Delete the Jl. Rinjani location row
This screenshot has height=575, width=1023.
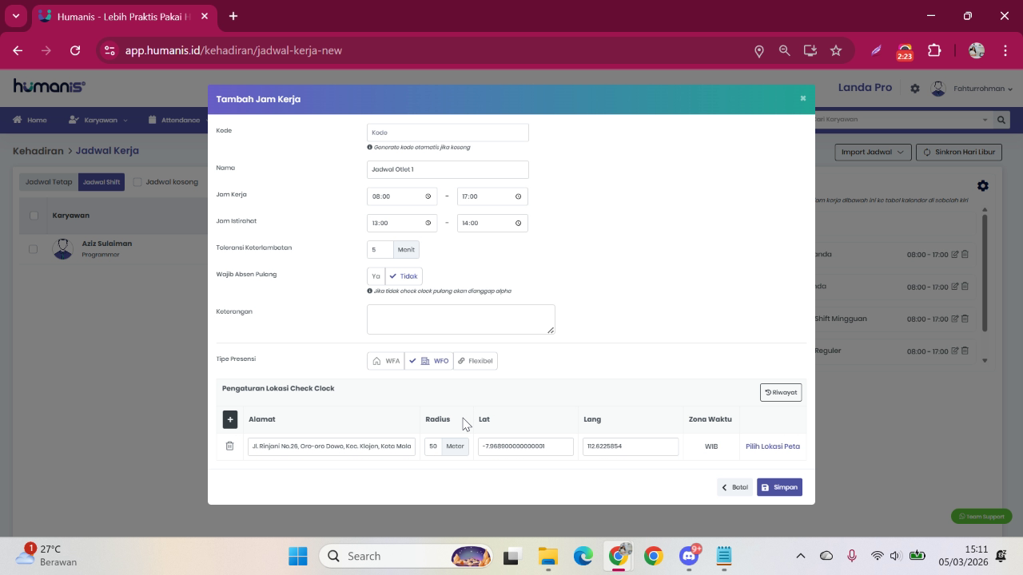tap(229, 446)
